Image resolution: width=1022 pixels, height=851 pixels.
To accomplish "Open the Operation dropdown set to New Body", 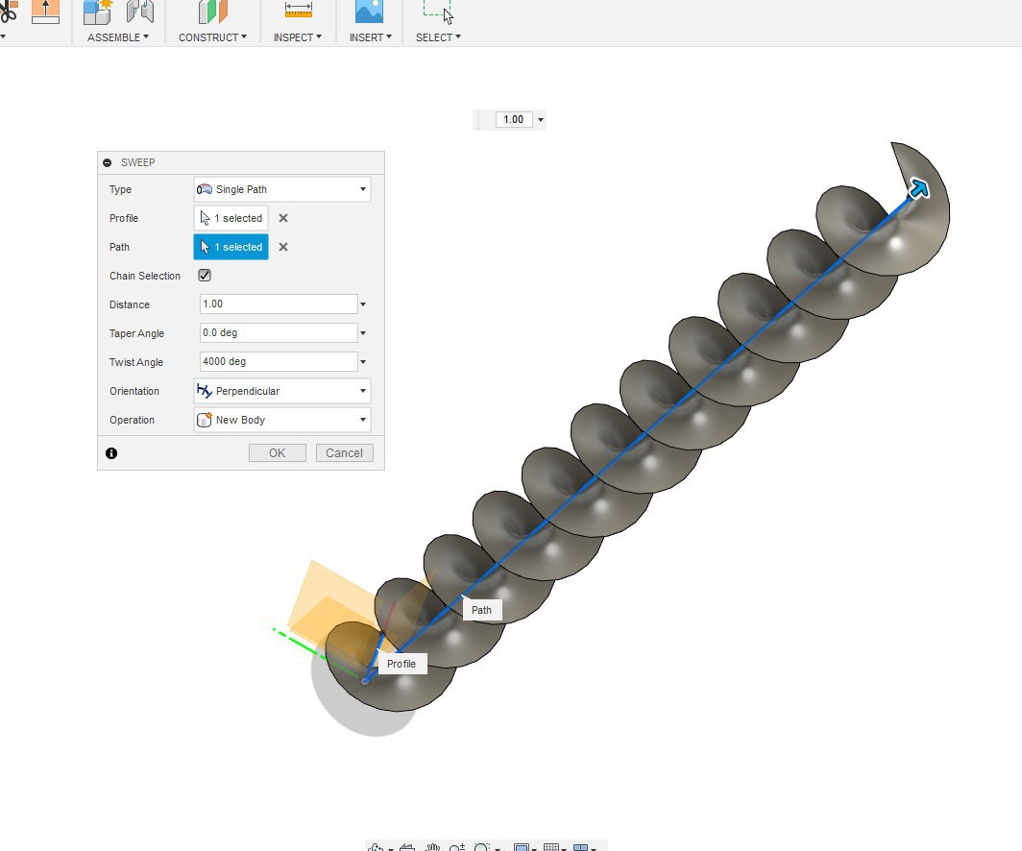I will coord(282,420).
